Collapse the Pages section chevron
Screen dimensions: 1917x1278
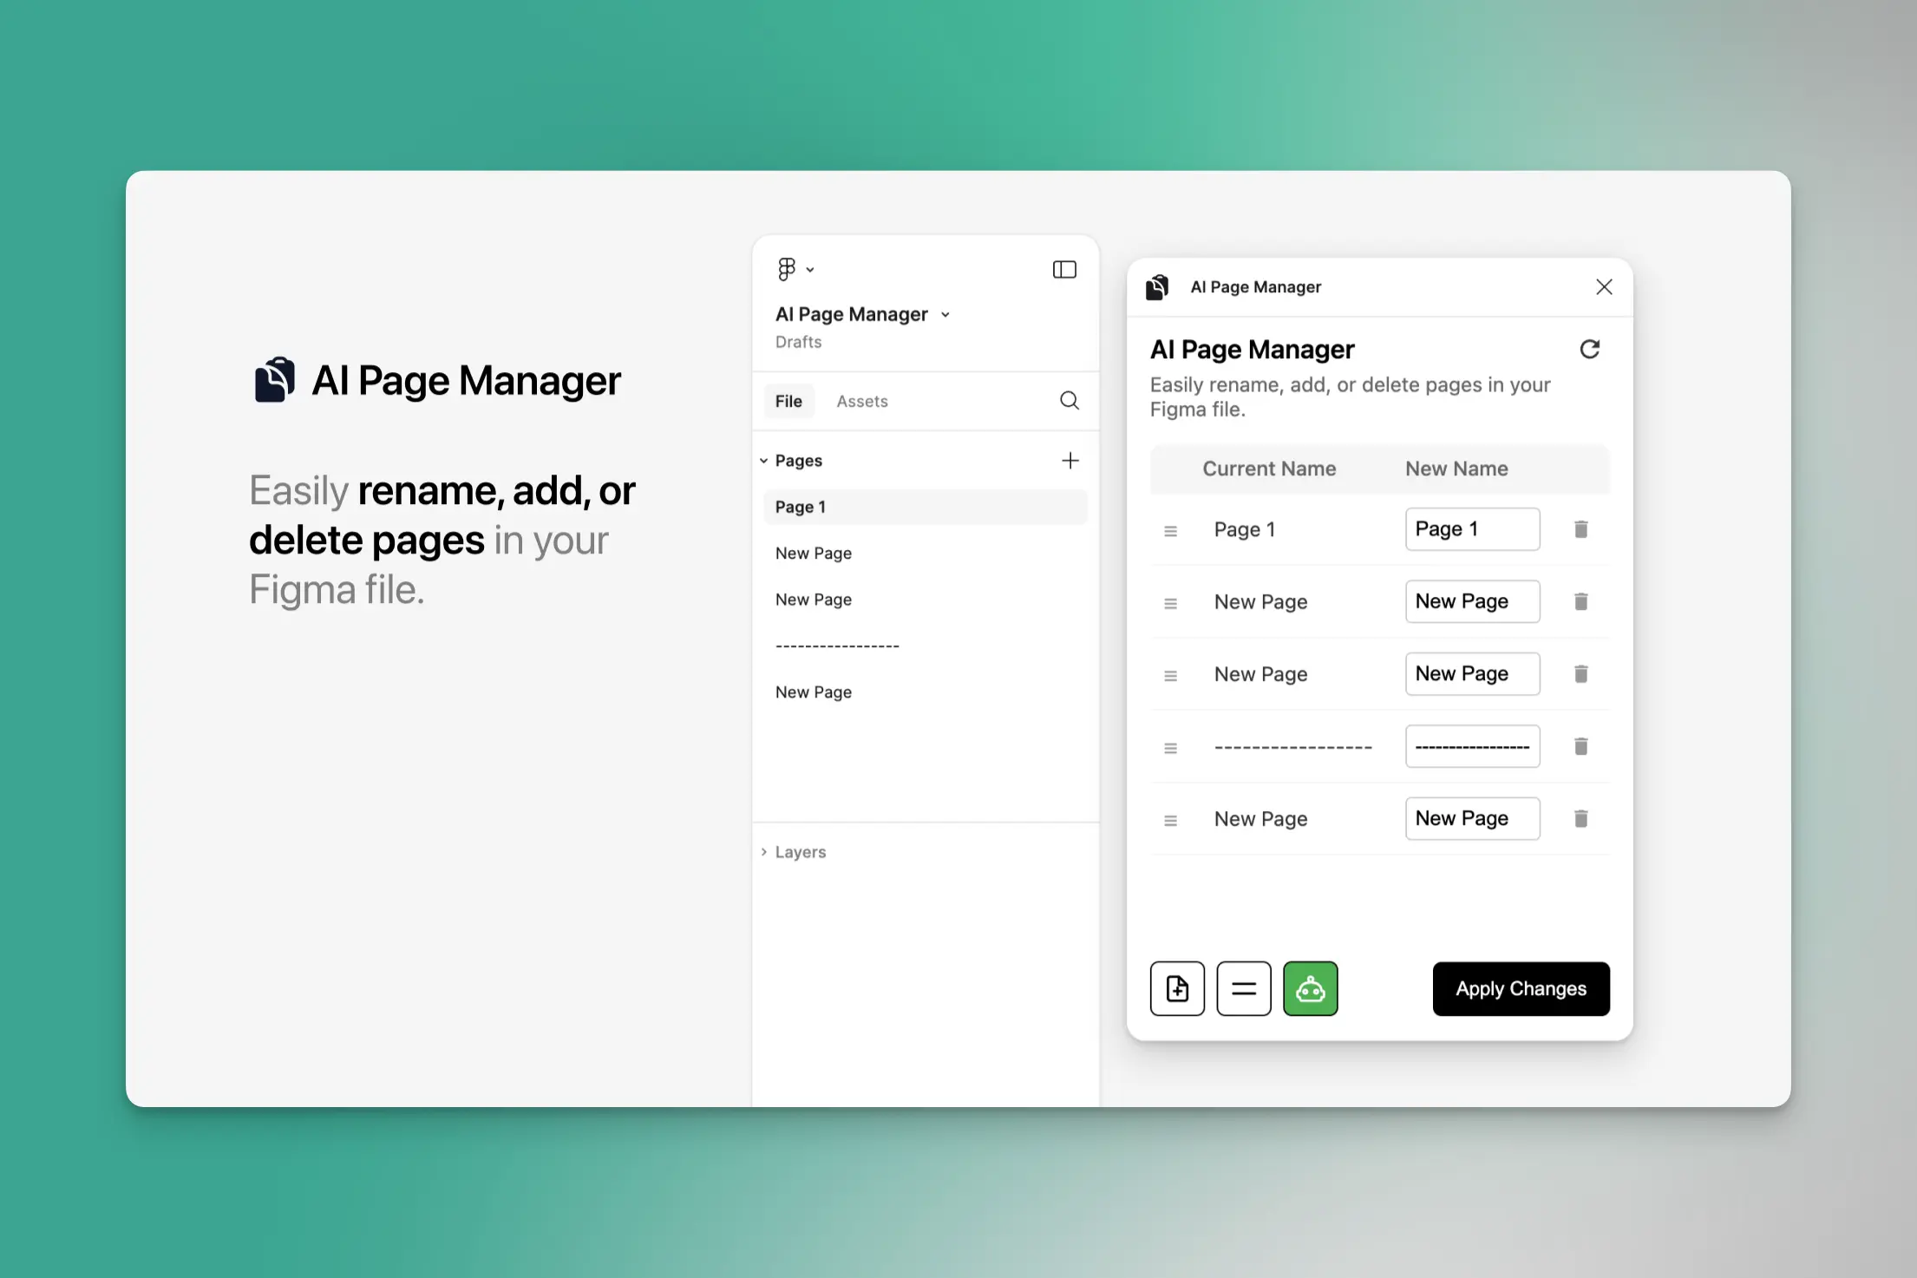[763, 461]
